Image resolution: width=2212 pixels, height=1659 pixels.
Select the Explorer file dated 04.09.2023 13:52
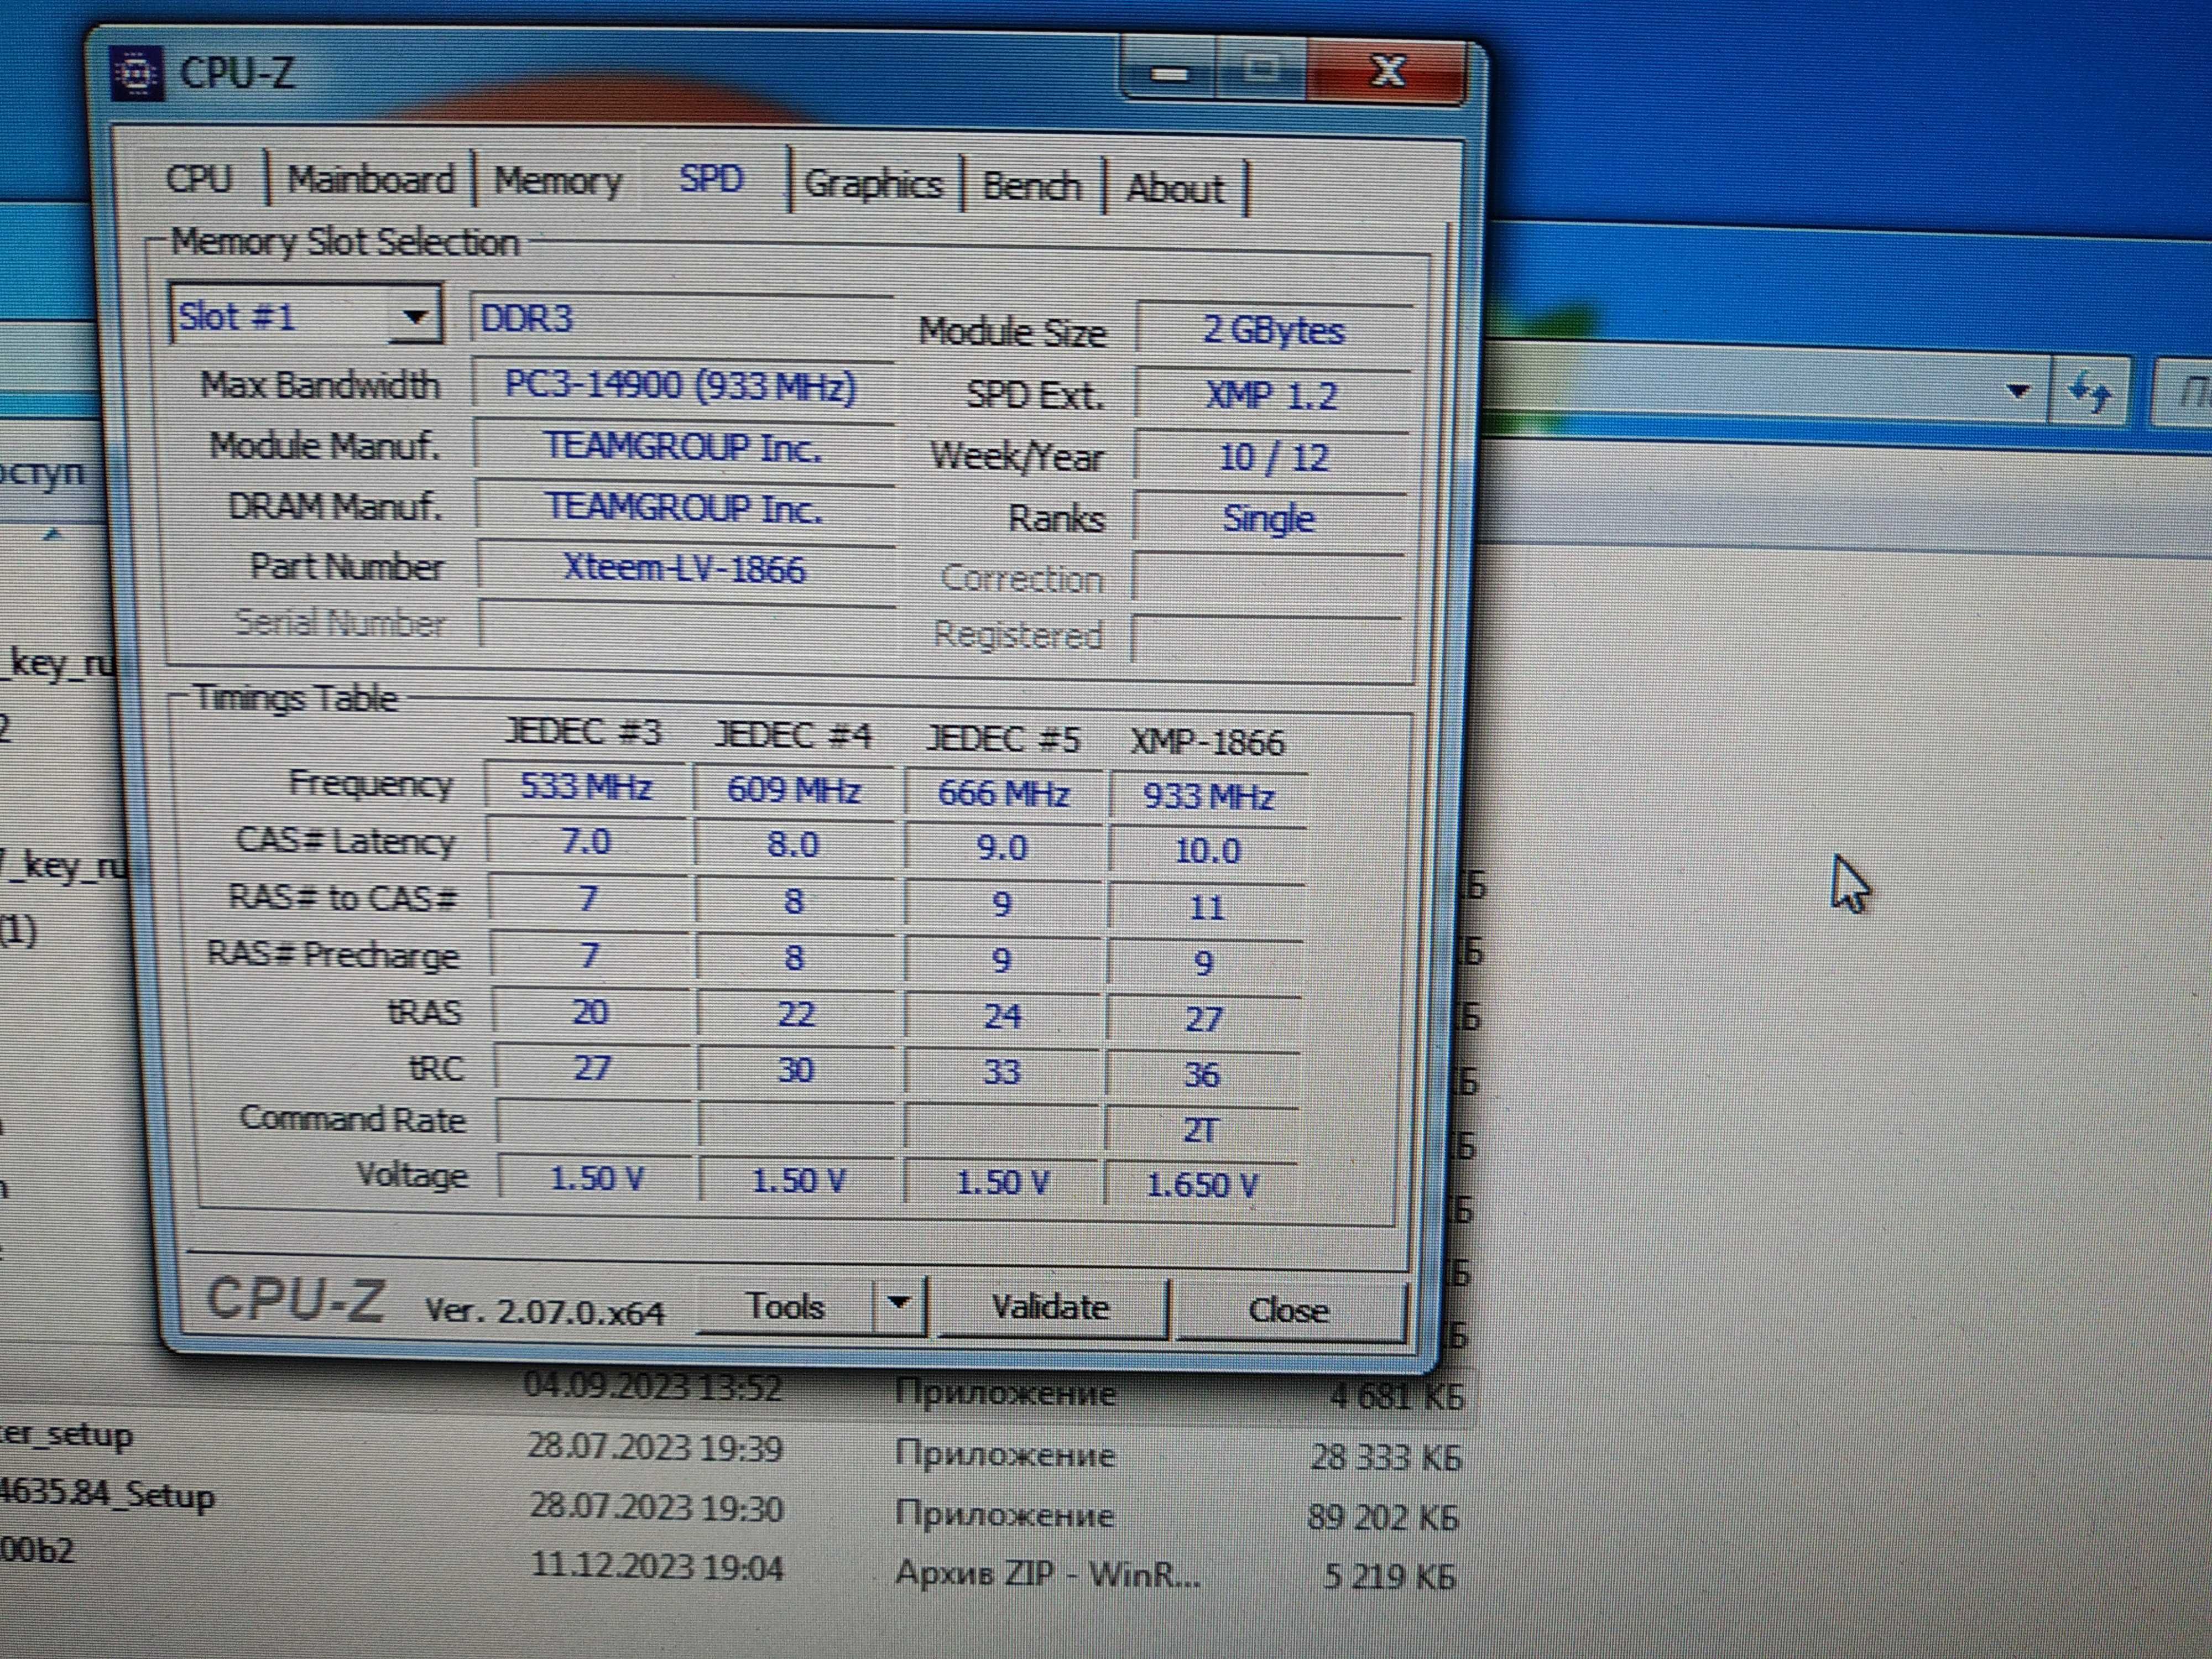pyautogui.click(x=653, y=1388)
